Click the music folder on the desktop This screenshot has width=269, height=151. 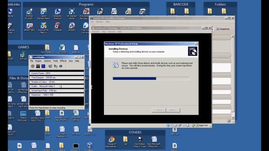click(x=47, y=130)
